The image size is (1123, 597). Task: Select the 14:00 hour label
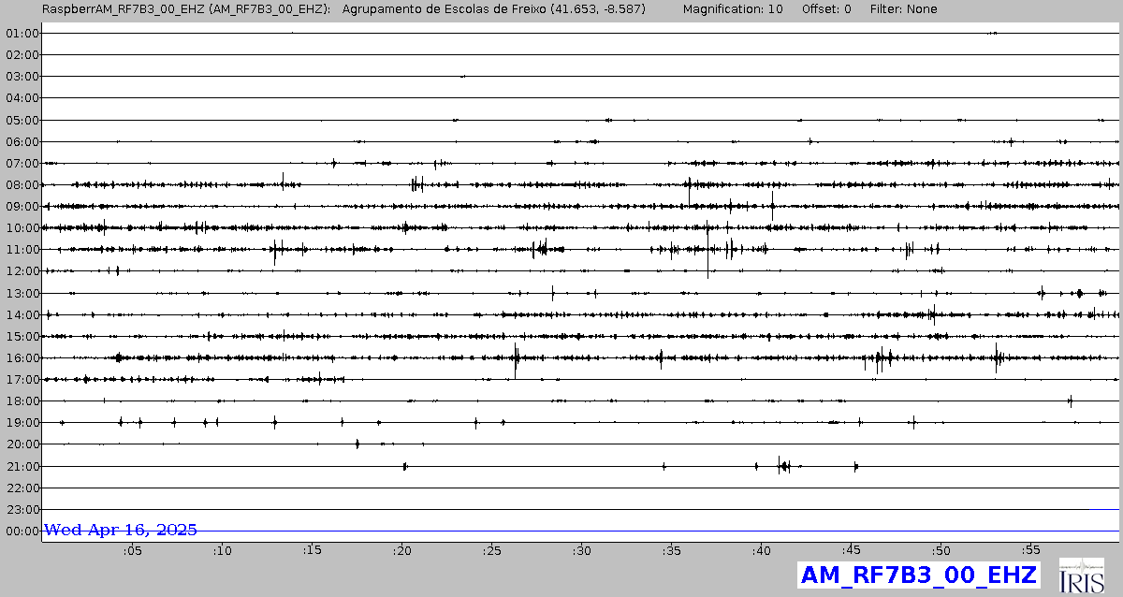coord(22,314)
